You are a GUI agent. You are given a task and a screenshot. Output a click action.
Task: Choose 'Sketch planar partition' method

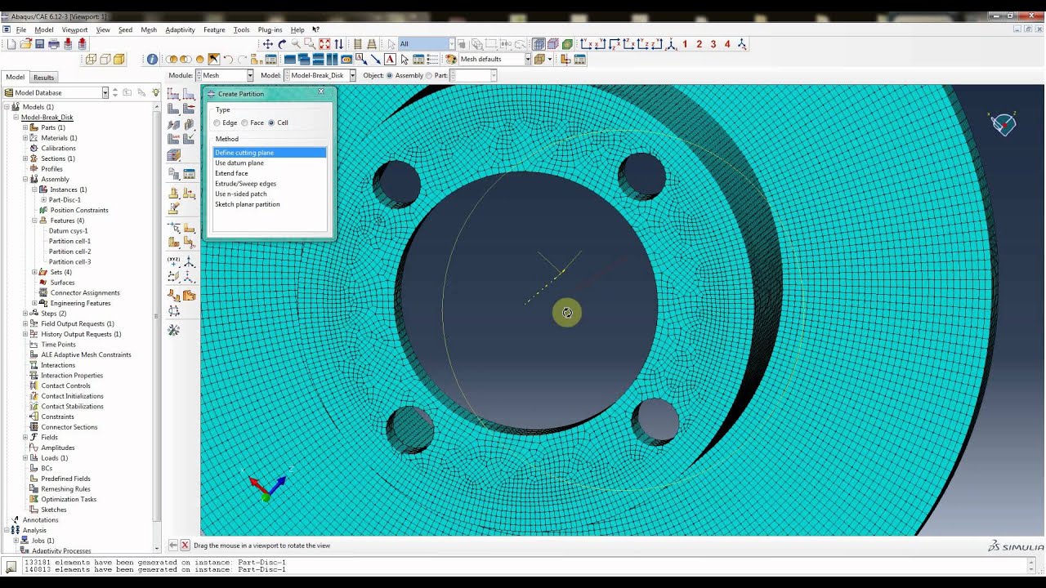tap(248, 204)
